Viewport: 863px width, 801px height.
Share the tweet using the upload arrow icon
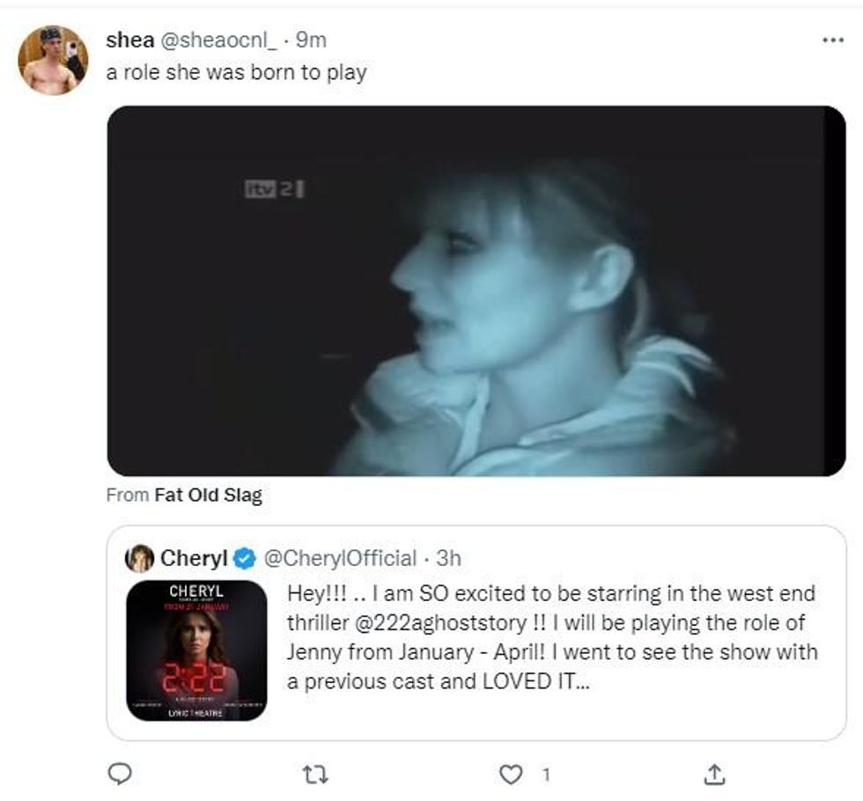coord(715,774)
